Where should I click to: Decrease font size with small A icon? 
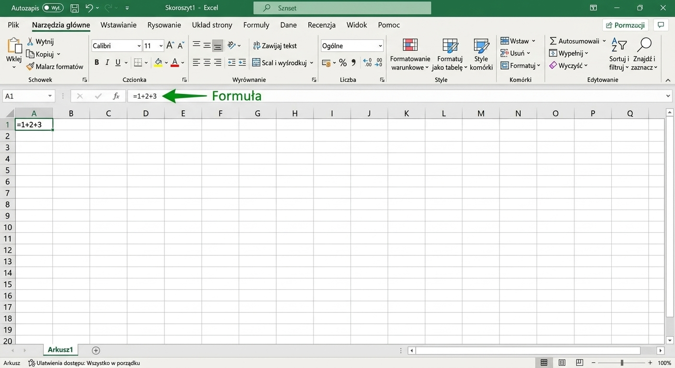coord(181,46)
